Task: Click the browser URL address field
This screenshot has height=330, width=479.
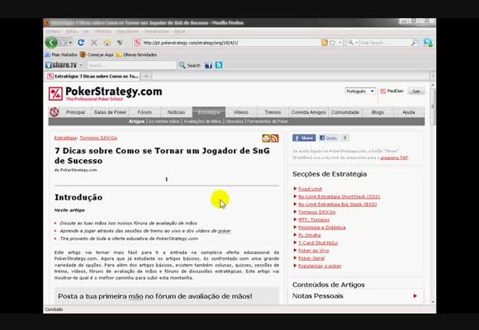Action: pyautogui.click(x=230, y=43)
